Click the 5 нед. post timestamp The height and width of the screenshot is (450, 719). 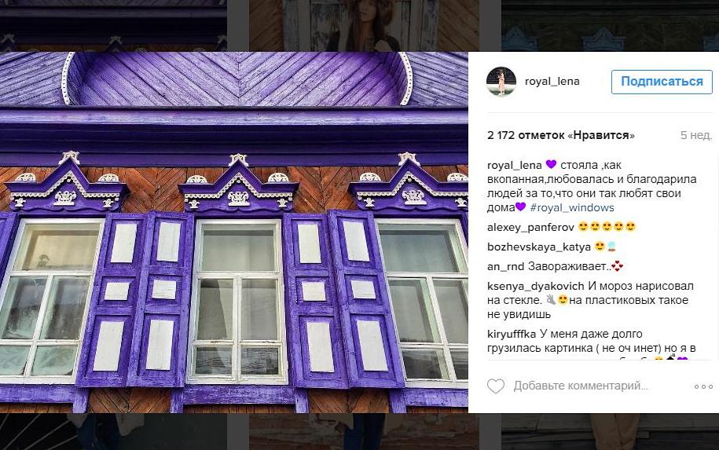coord(696,135)
